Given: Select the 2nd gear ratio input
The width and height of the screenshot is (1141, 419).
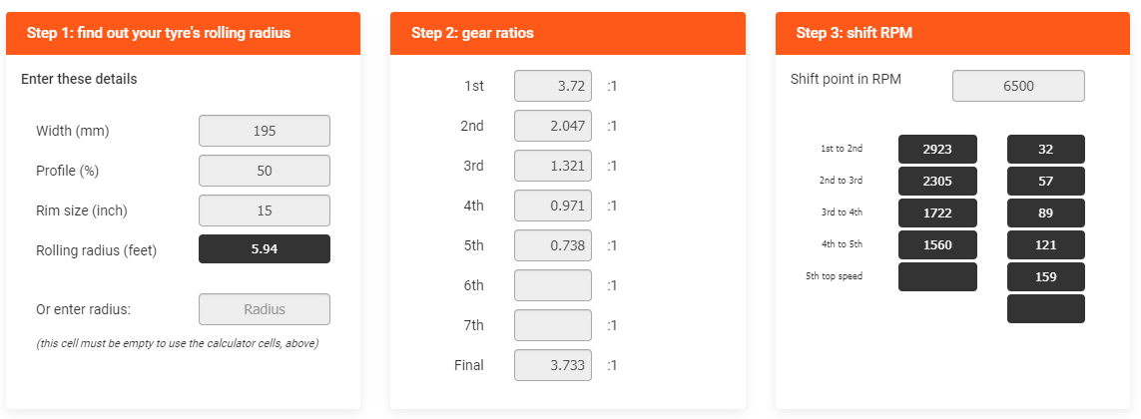Looking at the screenshot, I should point(553,126).
